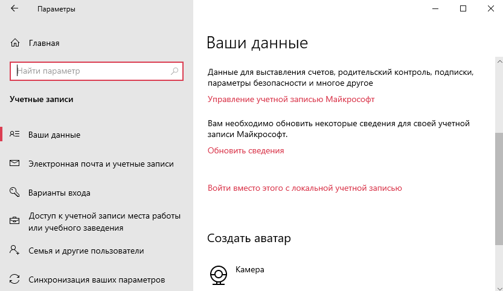The height and width of the screenshot is (291, 503).
Task: Open Электронная почта и учетные записи
Action: (x=100, y=164)
